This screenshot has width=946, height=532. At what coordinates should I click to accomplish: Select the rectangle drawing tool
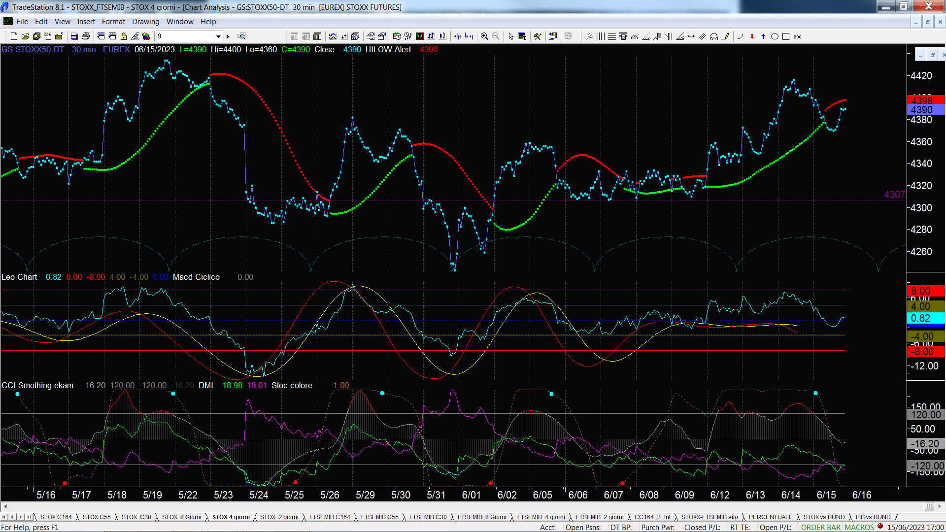(786, 36)
